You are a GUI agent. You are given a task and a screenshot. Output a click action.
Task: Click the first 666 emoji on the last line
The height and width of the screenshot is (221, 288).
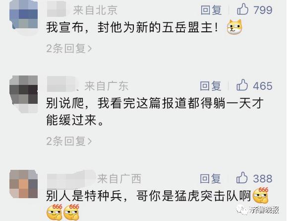coord(55,212)
